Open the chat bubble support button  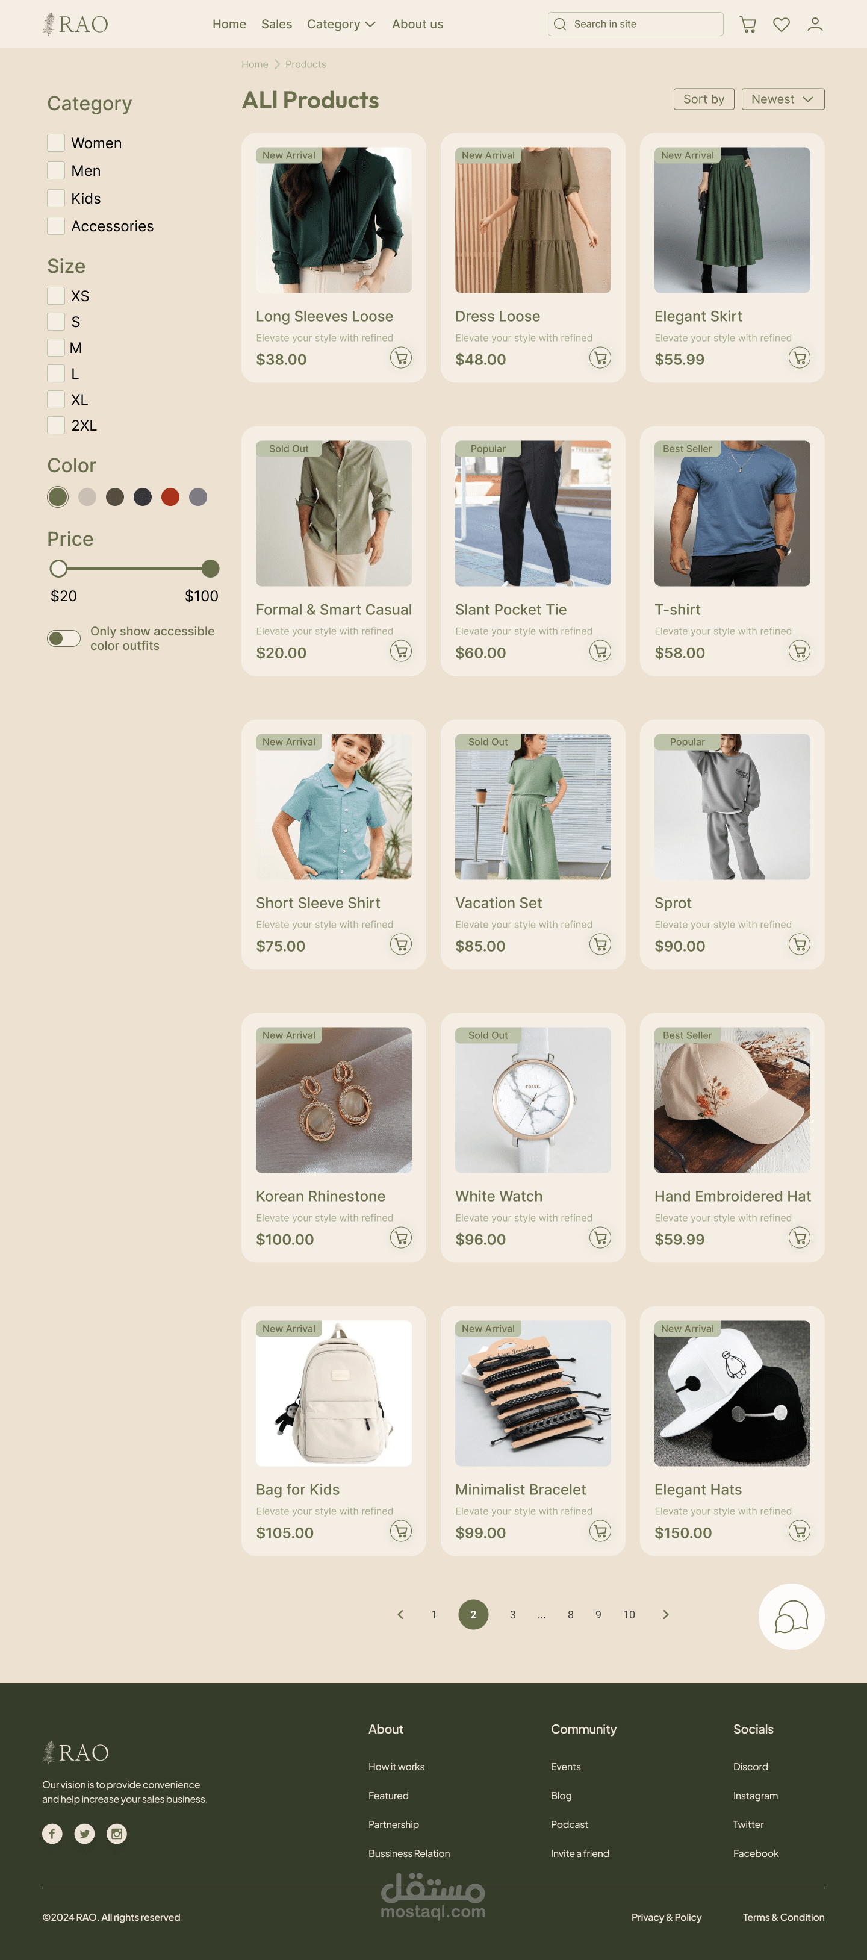tap(791, 1616)
